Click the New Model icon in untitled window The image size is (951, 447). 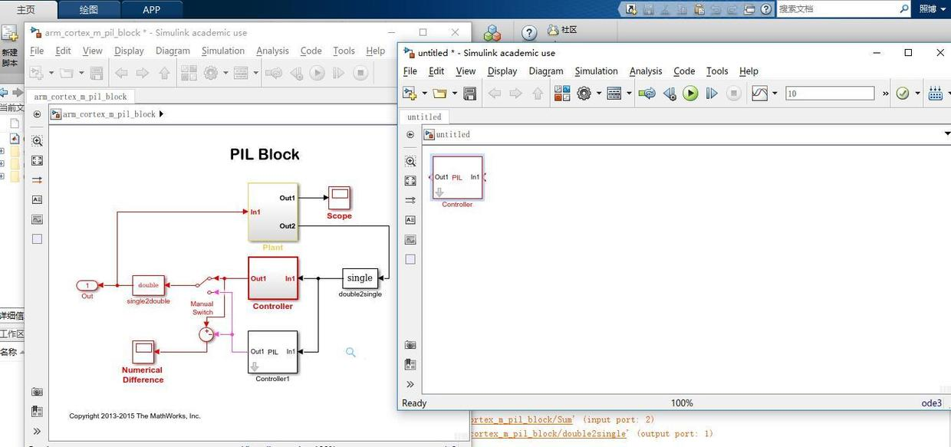coord(410,94)
